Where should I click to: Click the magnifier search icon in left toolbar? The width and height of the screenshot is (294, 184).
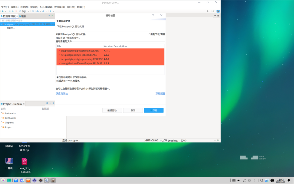click(50, 11)
